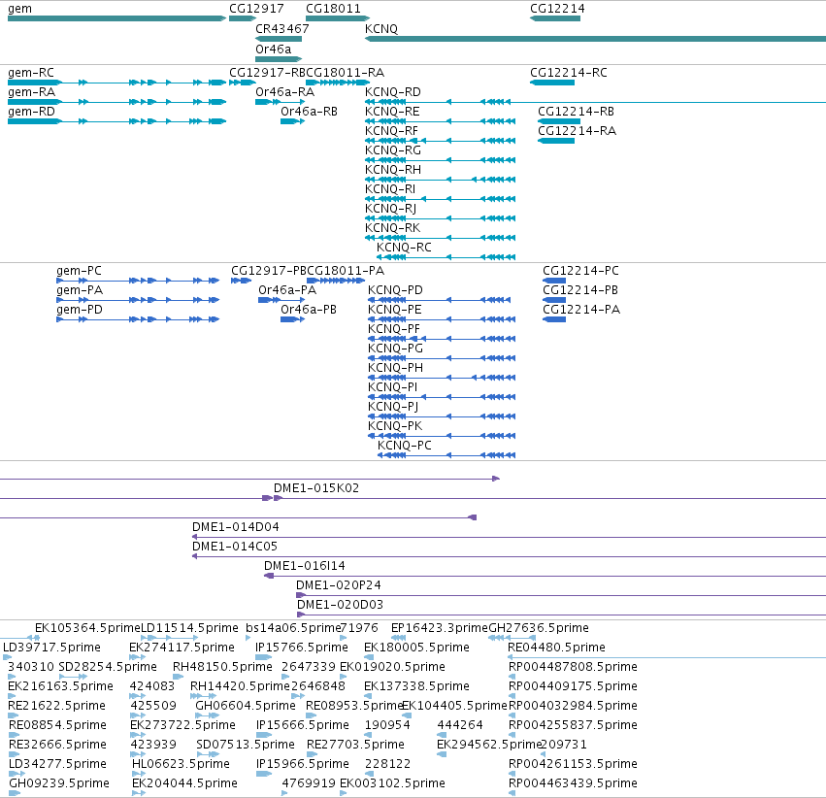
Task: Click EST RP004487808.5prime label
Action: pyautogui.click(x=573, y=666)
